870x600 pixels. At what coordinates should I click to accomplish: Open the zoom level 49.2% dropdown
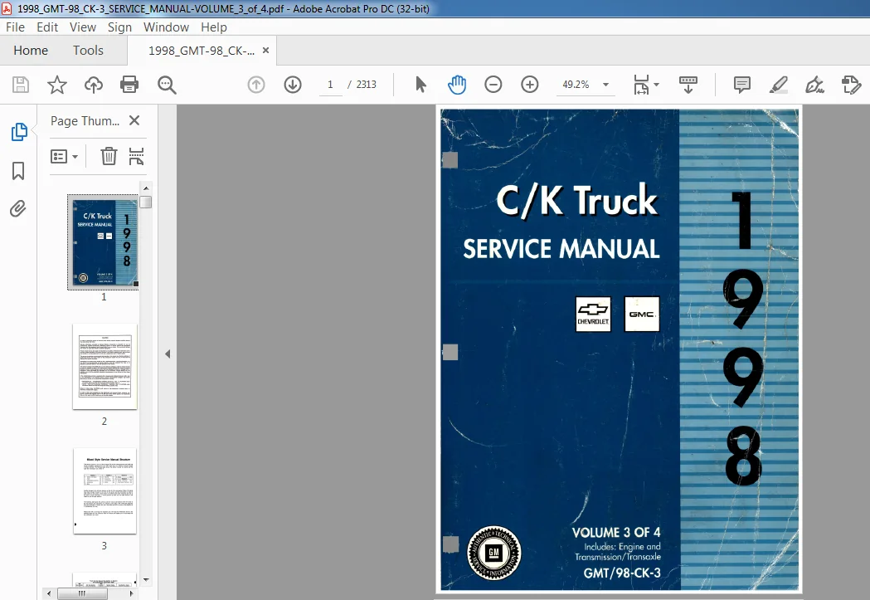606,85
